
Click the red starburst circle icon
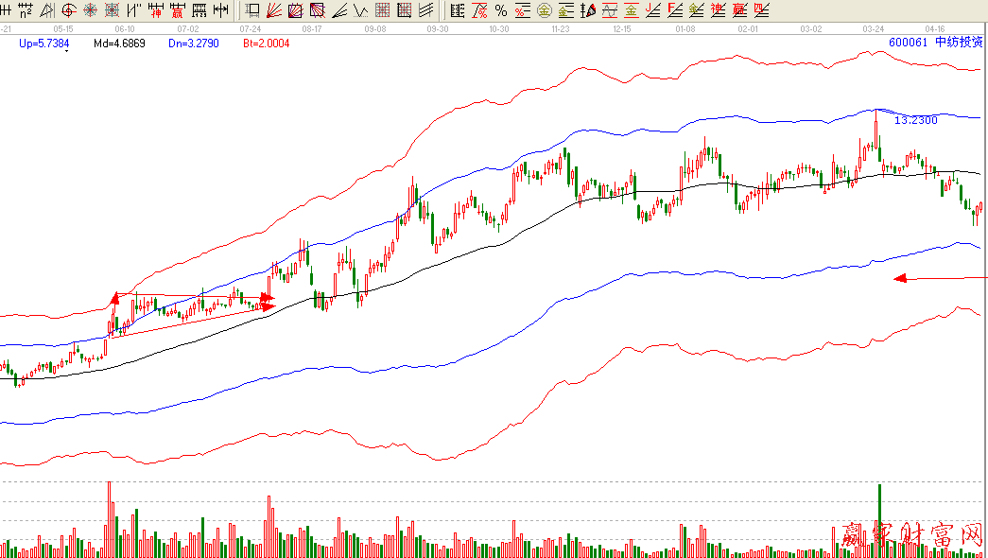click(91, 11)
